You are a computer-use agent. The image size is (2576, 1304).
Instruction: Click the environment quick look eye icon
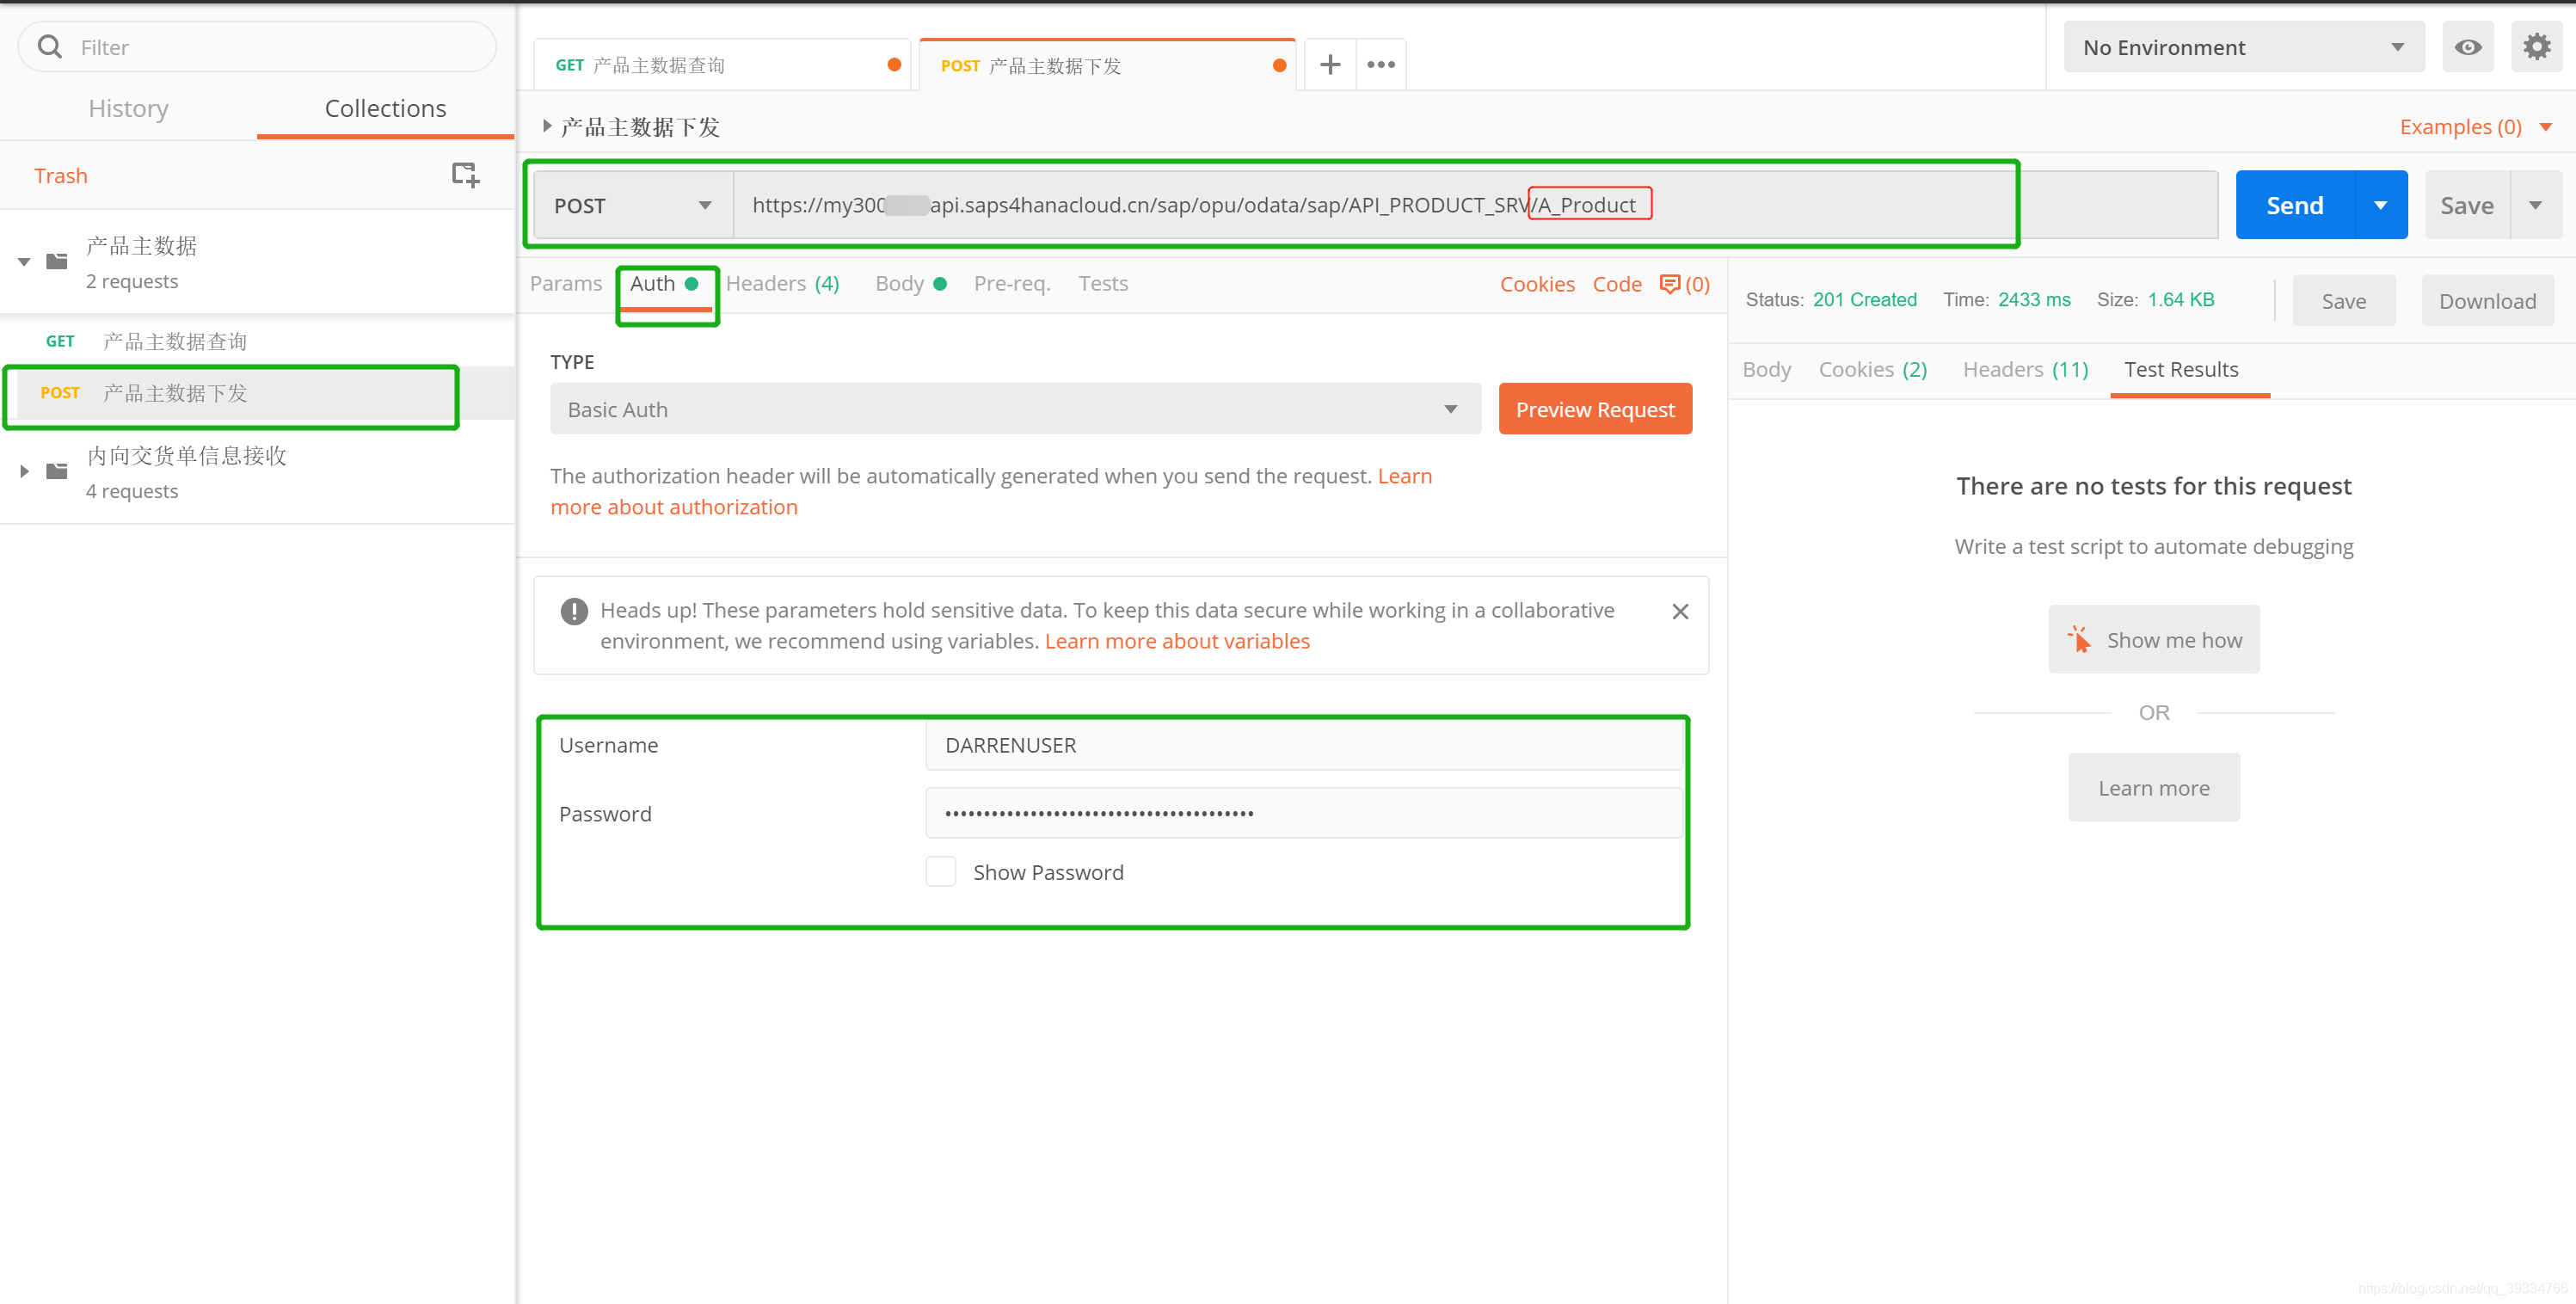(2467, 47)
